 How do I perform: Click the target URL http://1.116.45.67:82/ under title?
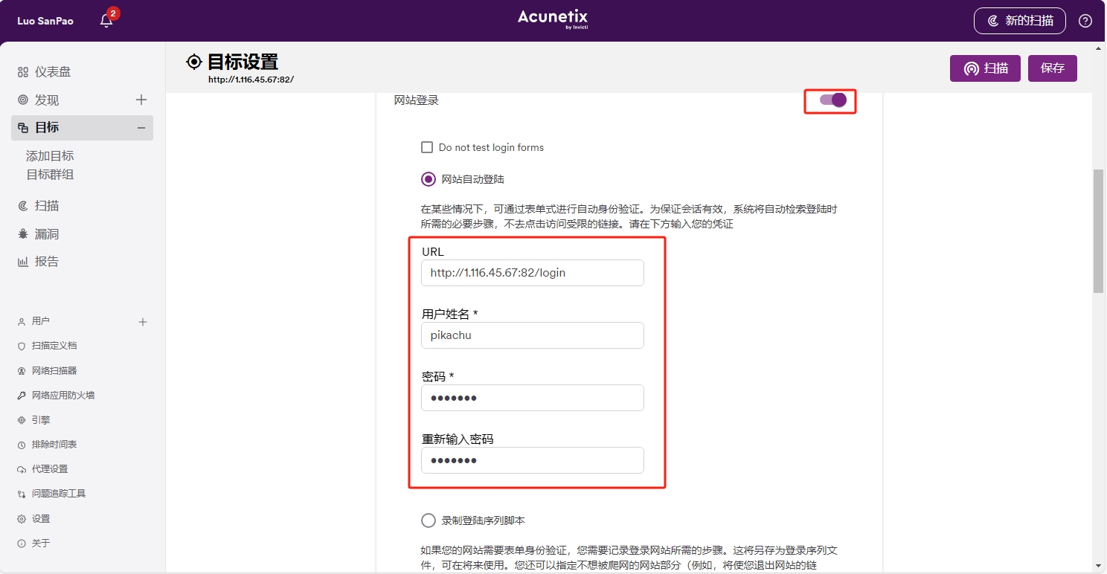251,79
